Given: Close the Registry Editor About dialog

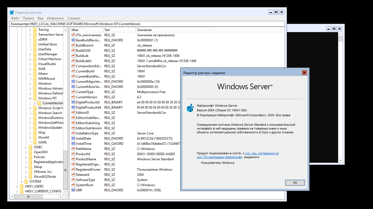Looking at the screenshot, I should pos(304,73).
